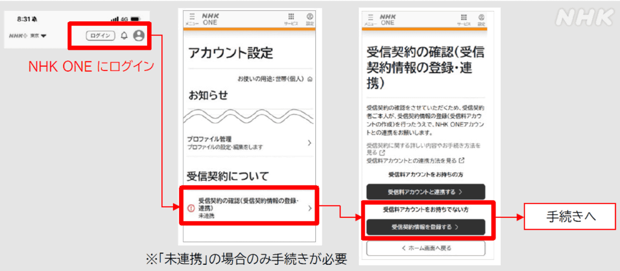Image resolution: width=620 pixels, height=271 pixels.
Task: Click the chevron beside プロファイル管理
Action: pyautogui.click(x=309, y=143)
